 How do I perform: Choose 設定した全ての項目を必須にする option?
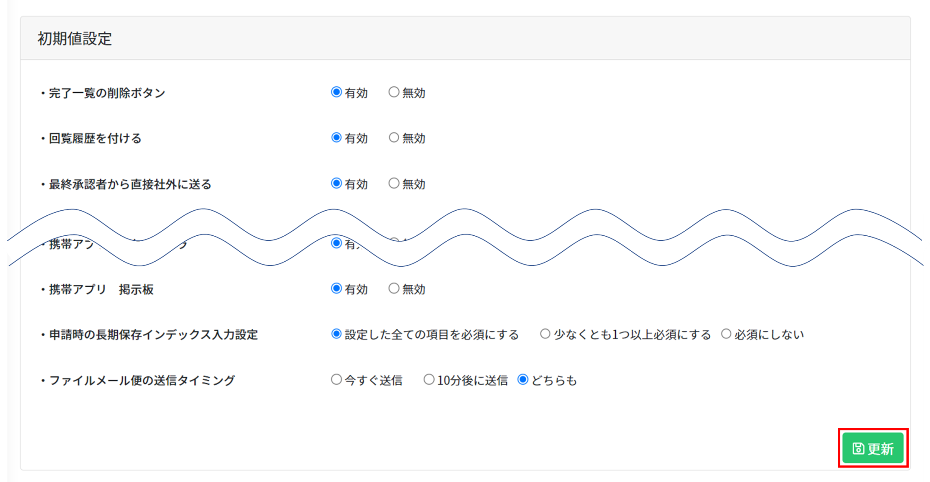click(x=336, y=334)
